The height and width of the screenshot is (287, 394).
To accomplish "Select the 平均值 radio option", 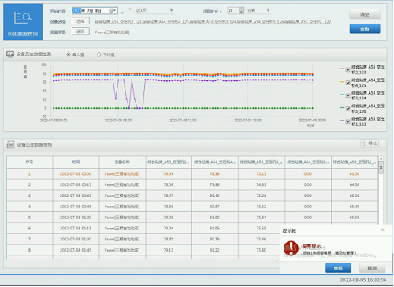I will (98, 54).
